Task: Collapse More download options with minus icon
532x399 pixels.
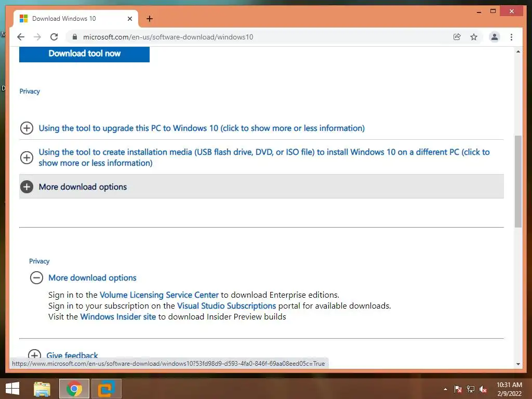Action: point(36,277)
